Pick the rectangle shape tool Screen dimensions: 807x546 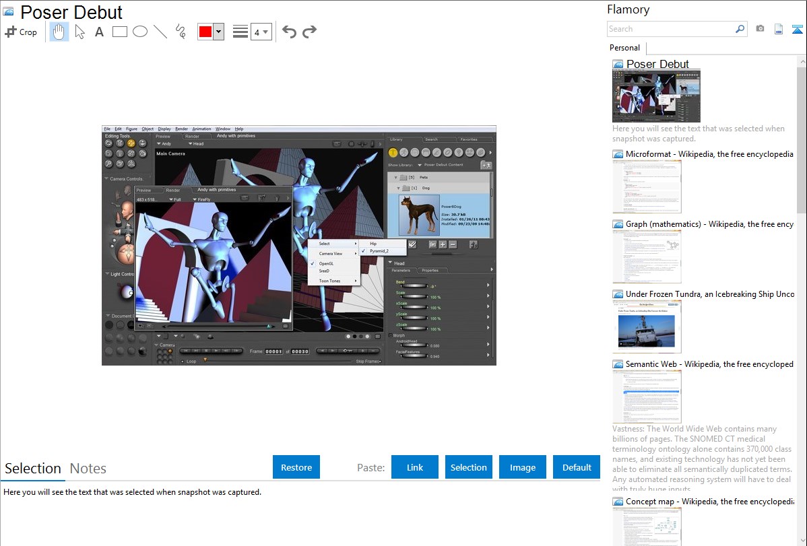point(120,32)
